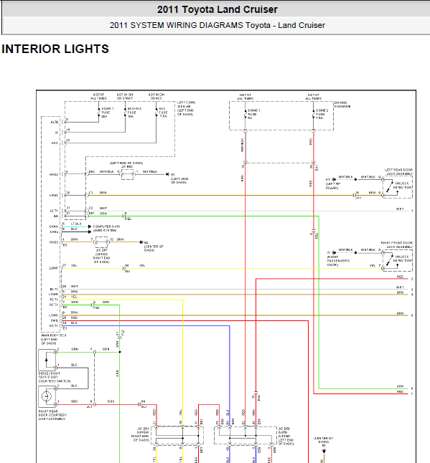Click the DOME 1 fuse symbol
Screen dimensions: 430x463
(246, 114)
